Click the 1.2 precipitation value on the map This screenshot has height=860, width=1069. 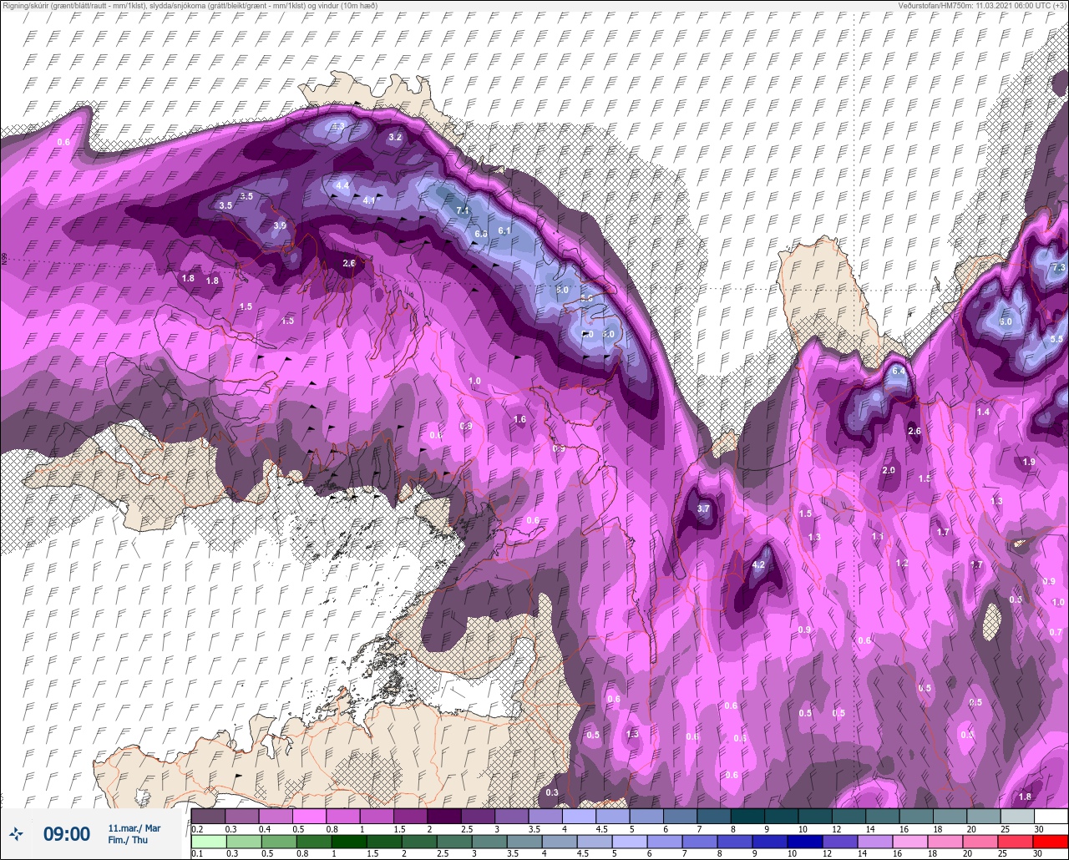click(x=901, y=564)
